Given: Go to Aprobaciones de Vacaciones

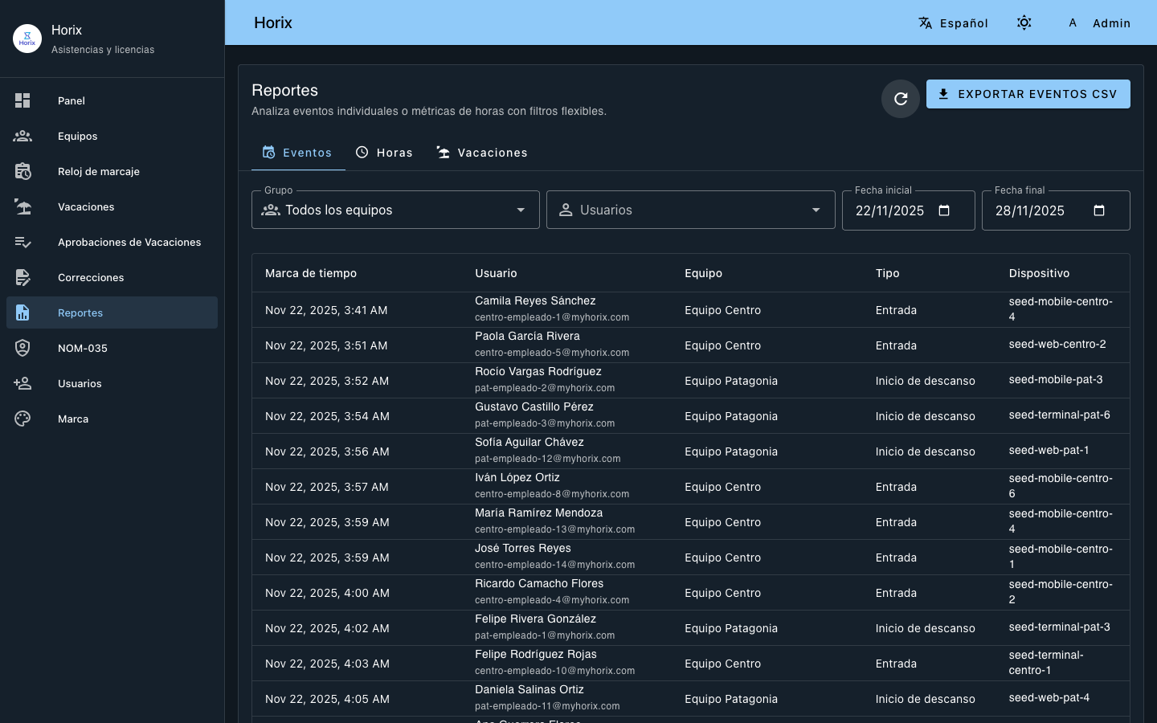Looking at the screenshot, I should (x=129, y=242).
